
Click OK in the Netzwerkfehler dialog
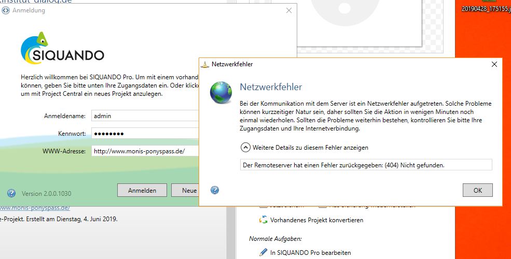coord(477,190)
